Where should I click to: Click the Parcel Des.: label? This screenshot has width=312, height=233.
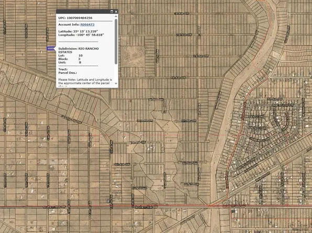point(68,73)
